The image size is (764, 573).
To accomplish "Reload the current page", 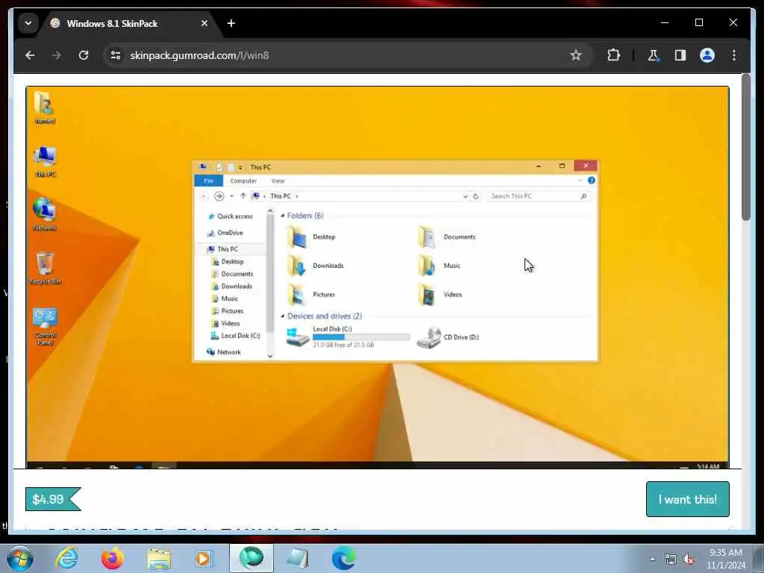I will pyautogui.click(x=84, y=55).
